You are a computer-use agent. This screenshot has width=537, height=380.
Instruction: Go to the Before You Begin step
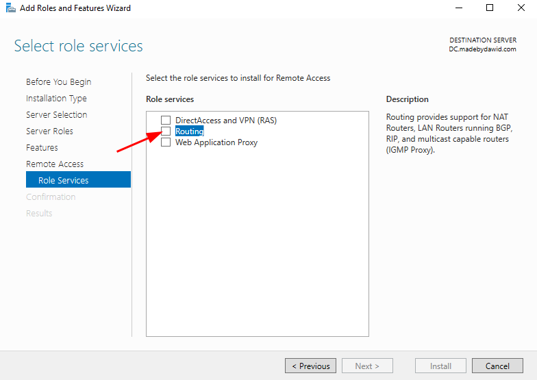click(x=59, y=82)
